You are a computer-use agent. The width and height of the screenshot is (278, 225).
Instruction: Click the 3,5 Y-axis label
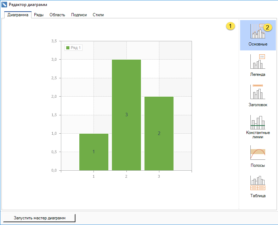(x=54, y=41)
